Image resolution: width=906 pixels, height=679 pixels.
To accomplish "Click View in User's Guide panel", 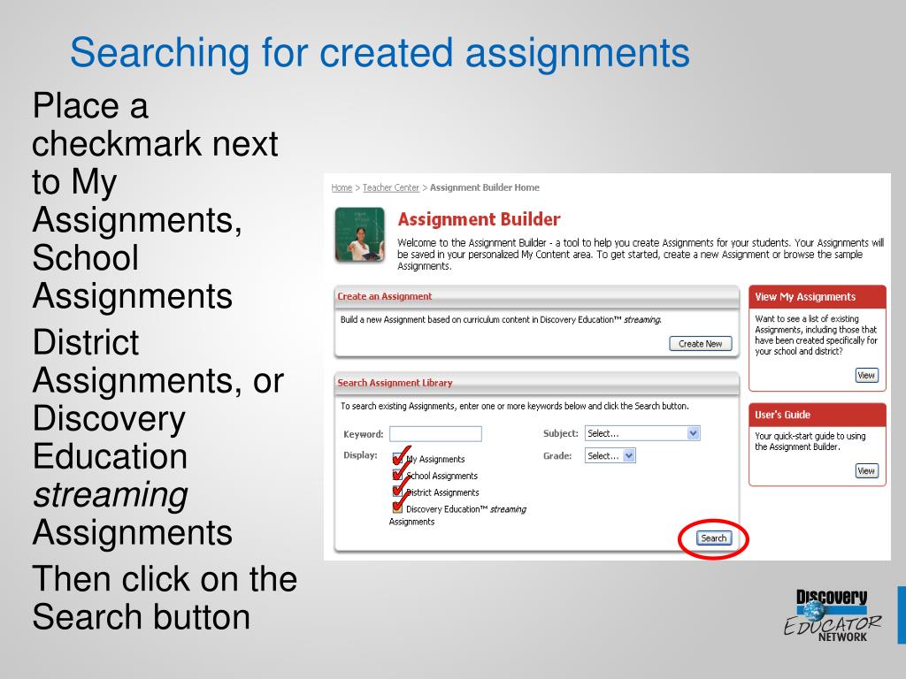I will pyautogui.click(x=866, y=470).
